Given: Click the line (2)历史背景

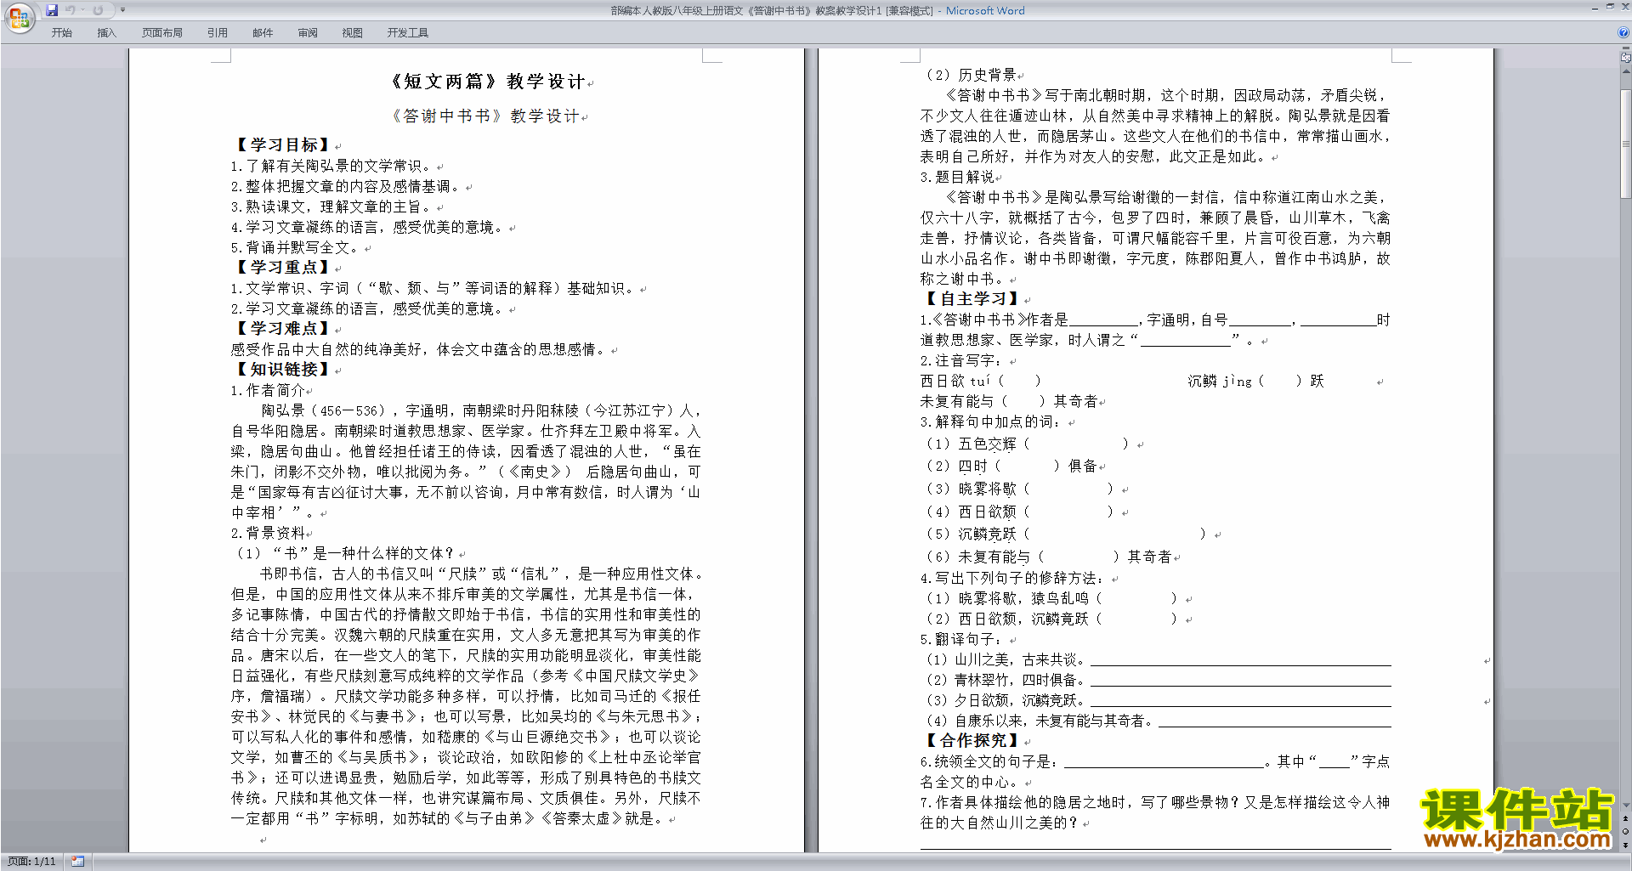Looking at the screenshot, I should pos(970,75).
